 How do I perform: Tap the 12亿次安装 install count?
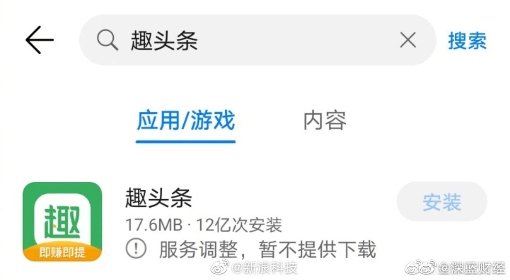(239, 225)
